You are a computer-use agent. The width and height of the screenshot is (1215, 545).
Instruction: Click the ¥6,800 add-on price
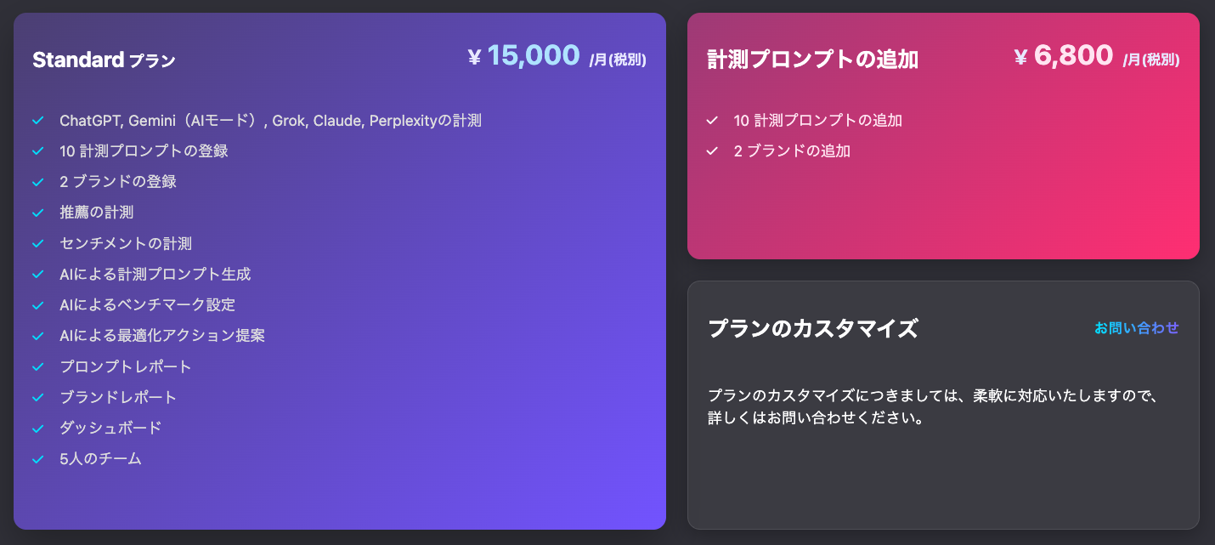(1072, 56)
